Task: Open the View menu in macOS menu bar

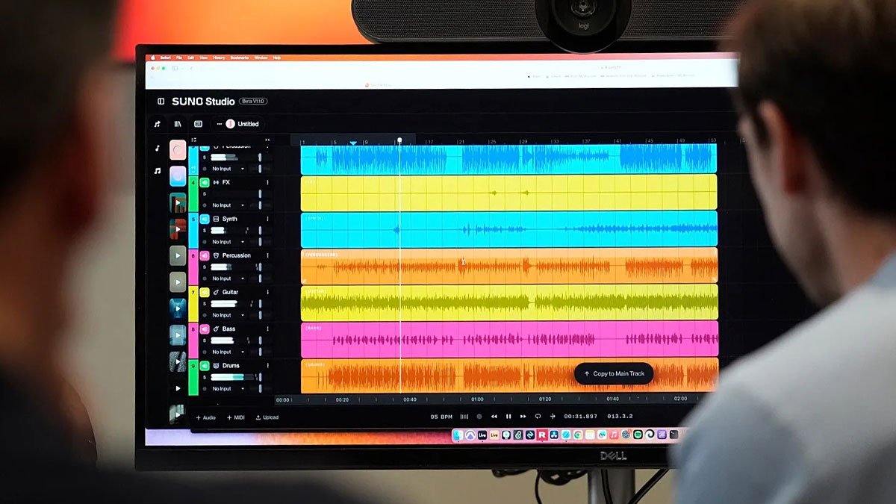Action: (x=204, y=57)
